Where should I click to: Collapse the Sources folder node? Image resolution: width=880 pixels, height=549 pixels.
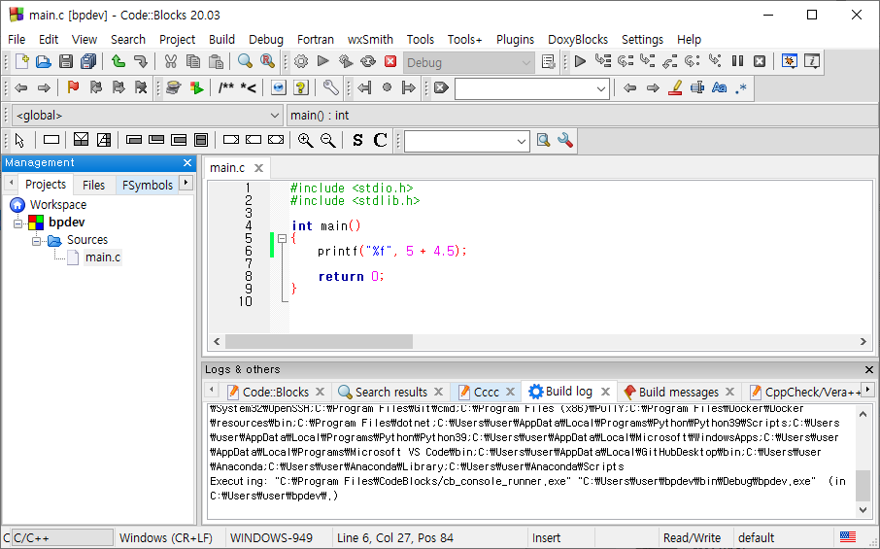click(x=37, y=241)
